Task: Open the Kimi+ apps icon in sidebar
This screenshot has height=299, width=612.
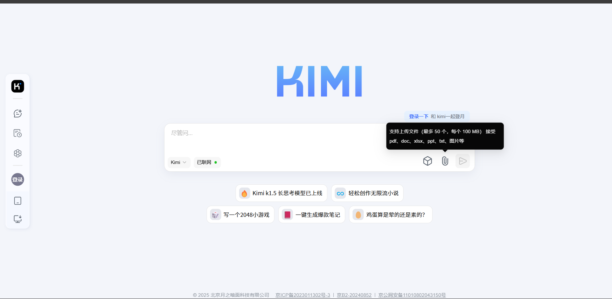Action: pyautogui.click(x=18, y=153)
